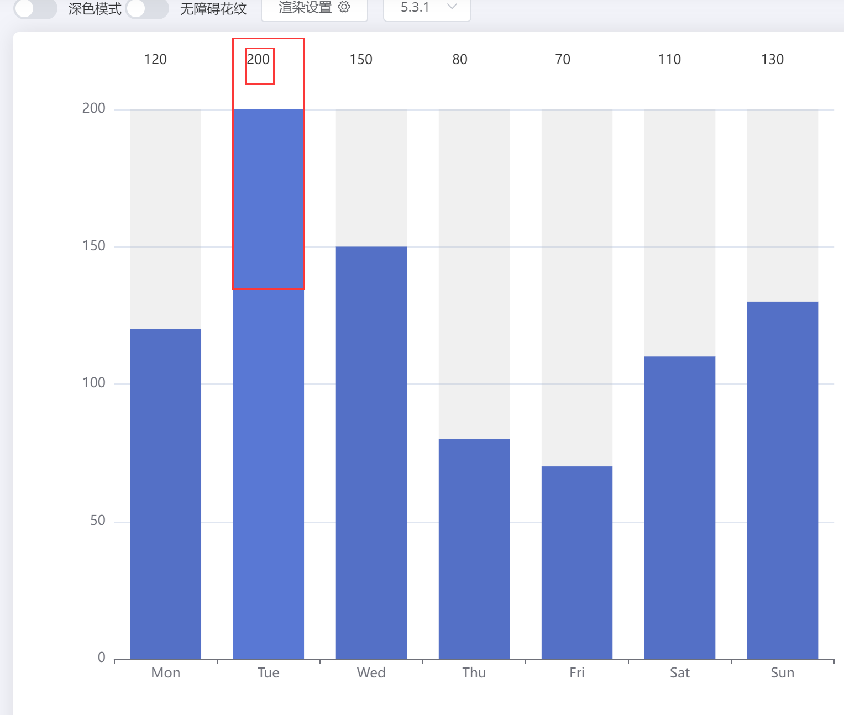Viewport: 844px width, 715px height.
Task: Click the value label 150 above Wed
Action: tap(361, 60)
